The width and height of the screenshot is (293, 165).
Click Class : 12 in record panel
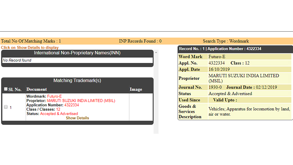pos(240,63)
